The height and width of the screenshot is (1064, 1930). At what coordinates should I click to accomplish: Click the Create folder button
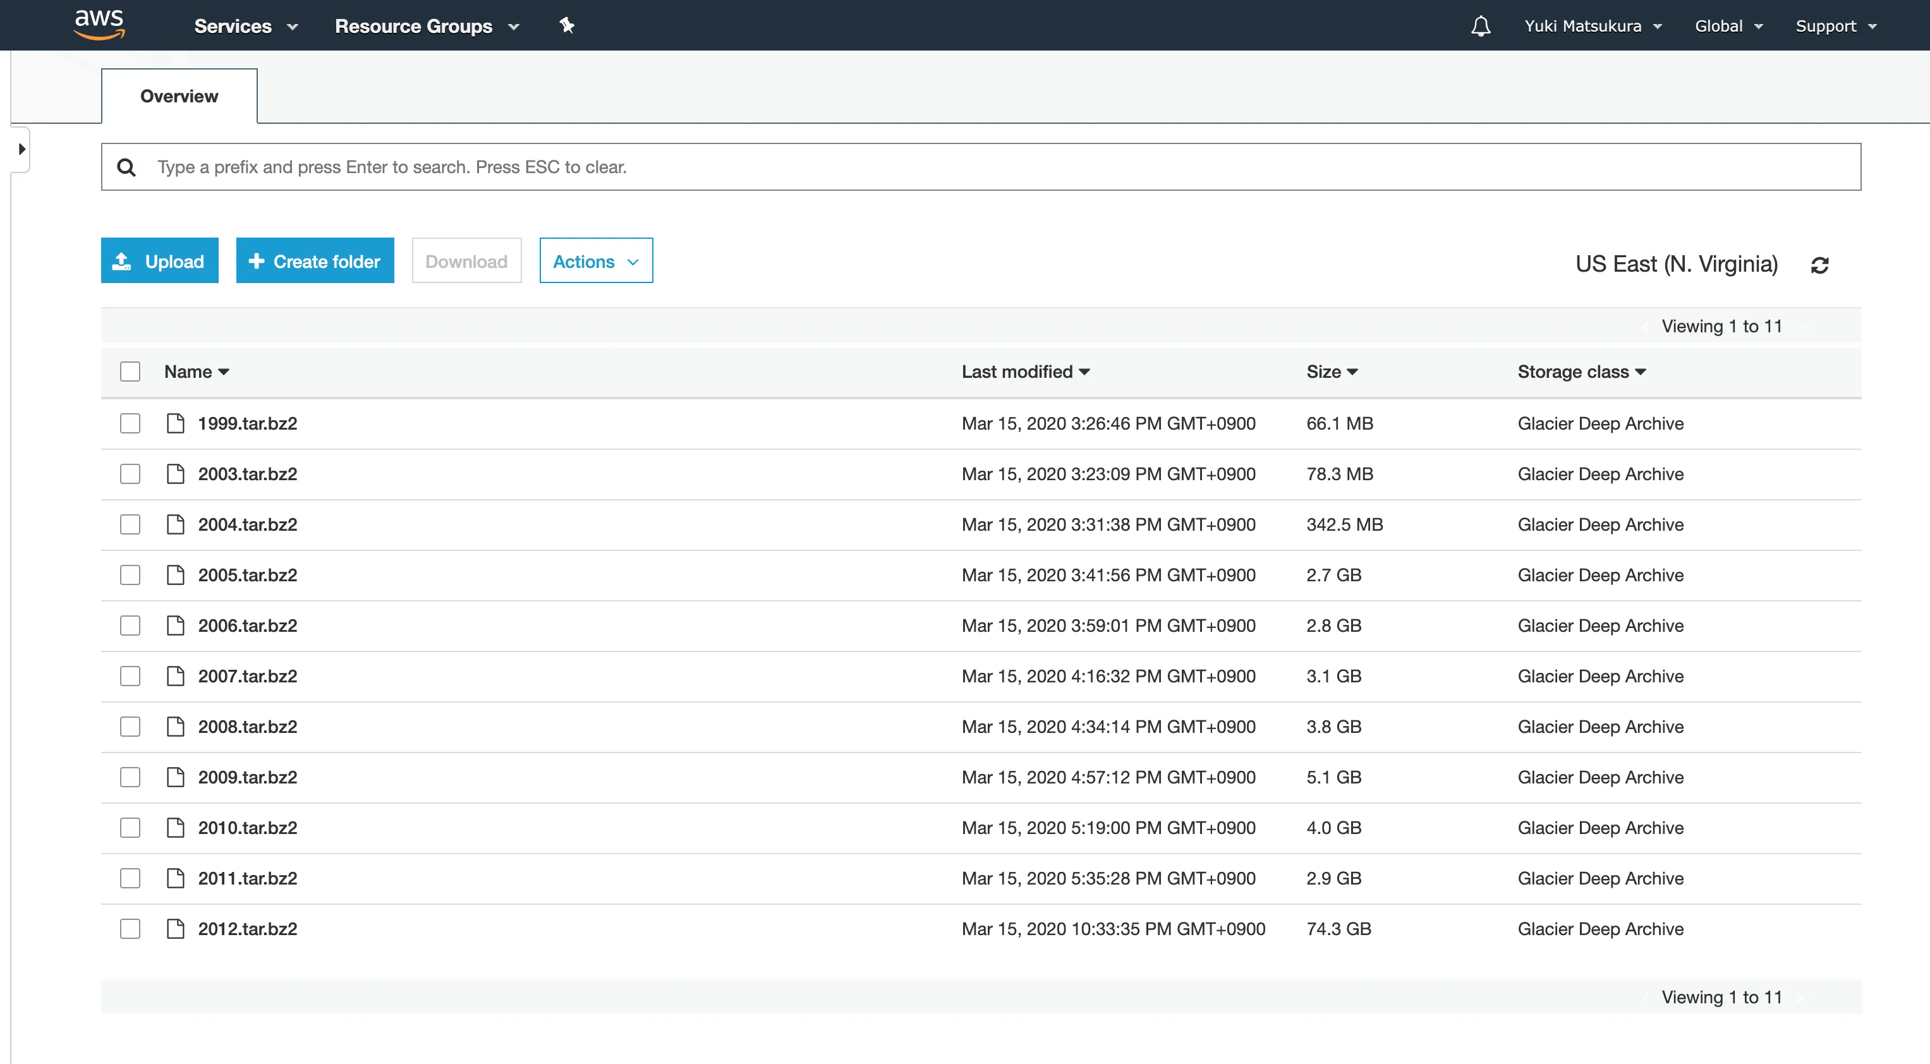pyautogui.click(x=315, y=261)
